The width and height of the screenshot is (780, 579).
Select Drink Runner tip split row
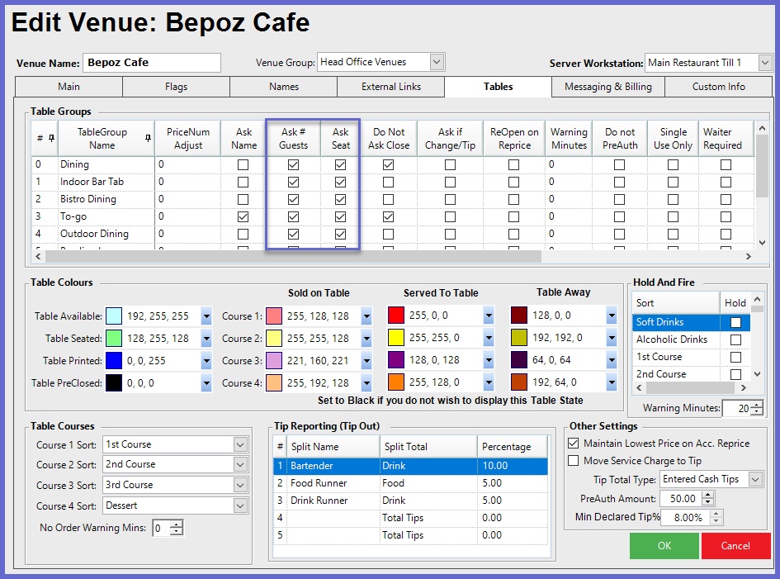pos(410,501)
